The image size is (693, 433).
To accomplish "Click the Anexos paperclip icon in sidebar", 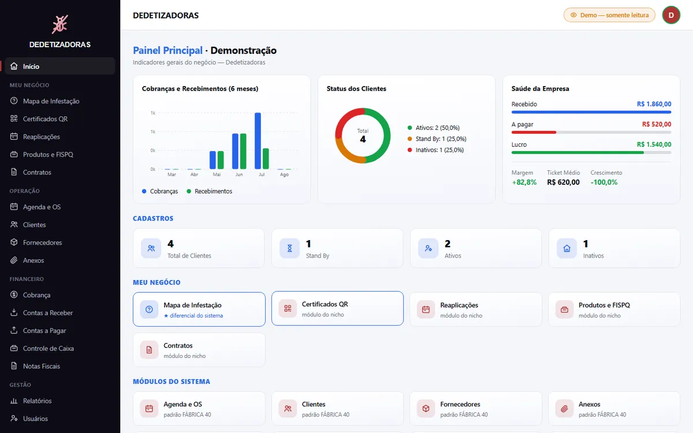I will click(x=14, y=261).
